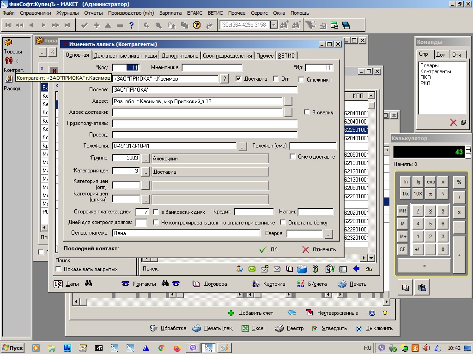
Task: Enable the Смс о доставке checkbox
Action: [292, 157]
